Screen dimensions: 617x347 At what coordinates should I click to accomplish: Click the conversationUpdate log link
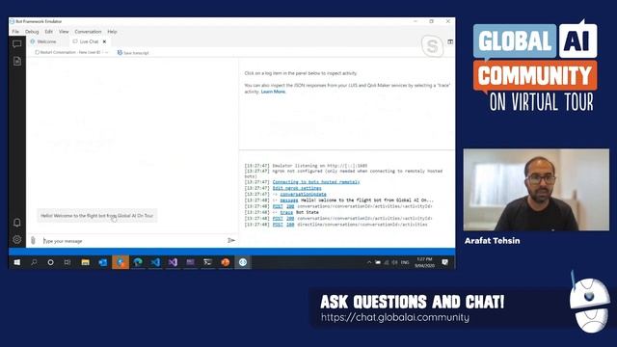(x=303, y=195)
